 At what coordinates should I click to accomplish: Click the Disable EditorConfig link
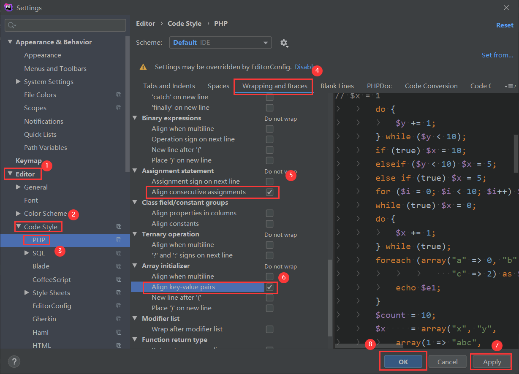(x=304, y=67)
